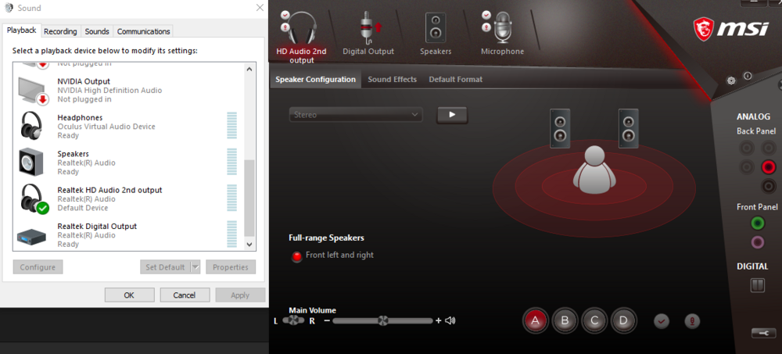
Task: Click default-device check badge beside Microphone icon
Action: [x=486, y=15]
